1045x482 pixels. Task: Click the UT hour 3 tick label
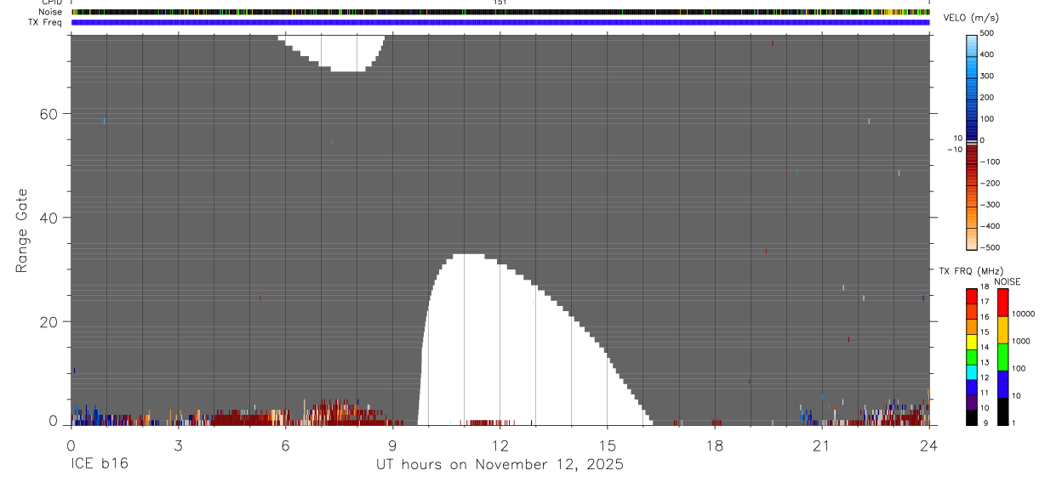tap(178, 445)
